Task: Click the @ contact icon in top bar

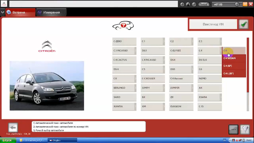Action: pyautogui.click(x=194, y=5)
